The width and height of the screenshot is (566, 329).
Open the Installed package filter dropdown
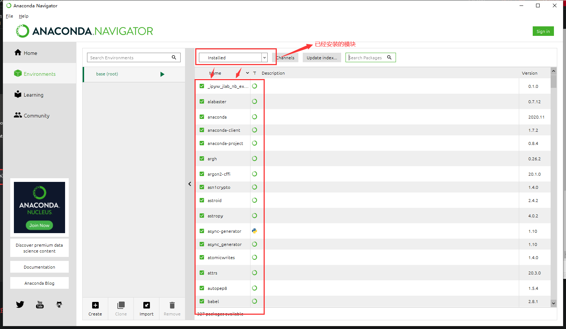[x=233, y=57]
